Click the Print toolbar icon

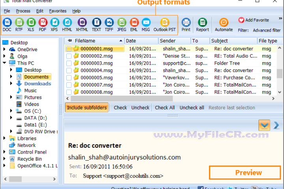coord(186,25)
